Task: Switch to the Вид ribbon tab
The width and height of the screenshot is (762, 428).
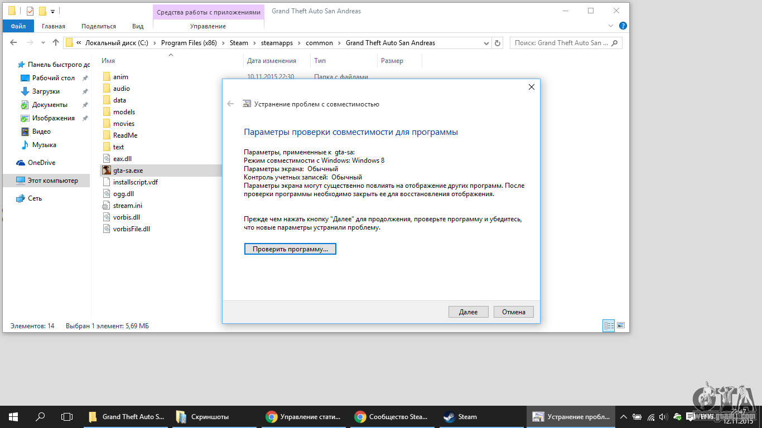Action: tap(138, 26)
